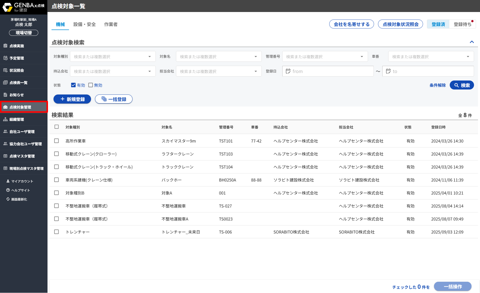
Task: Check the スカイマスター9m row checkbox
Action: [56, 141]
